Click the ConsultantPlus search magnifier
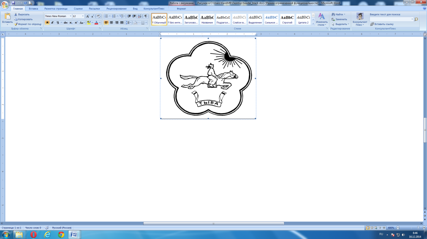427x239 pixels. coord(416,19)
